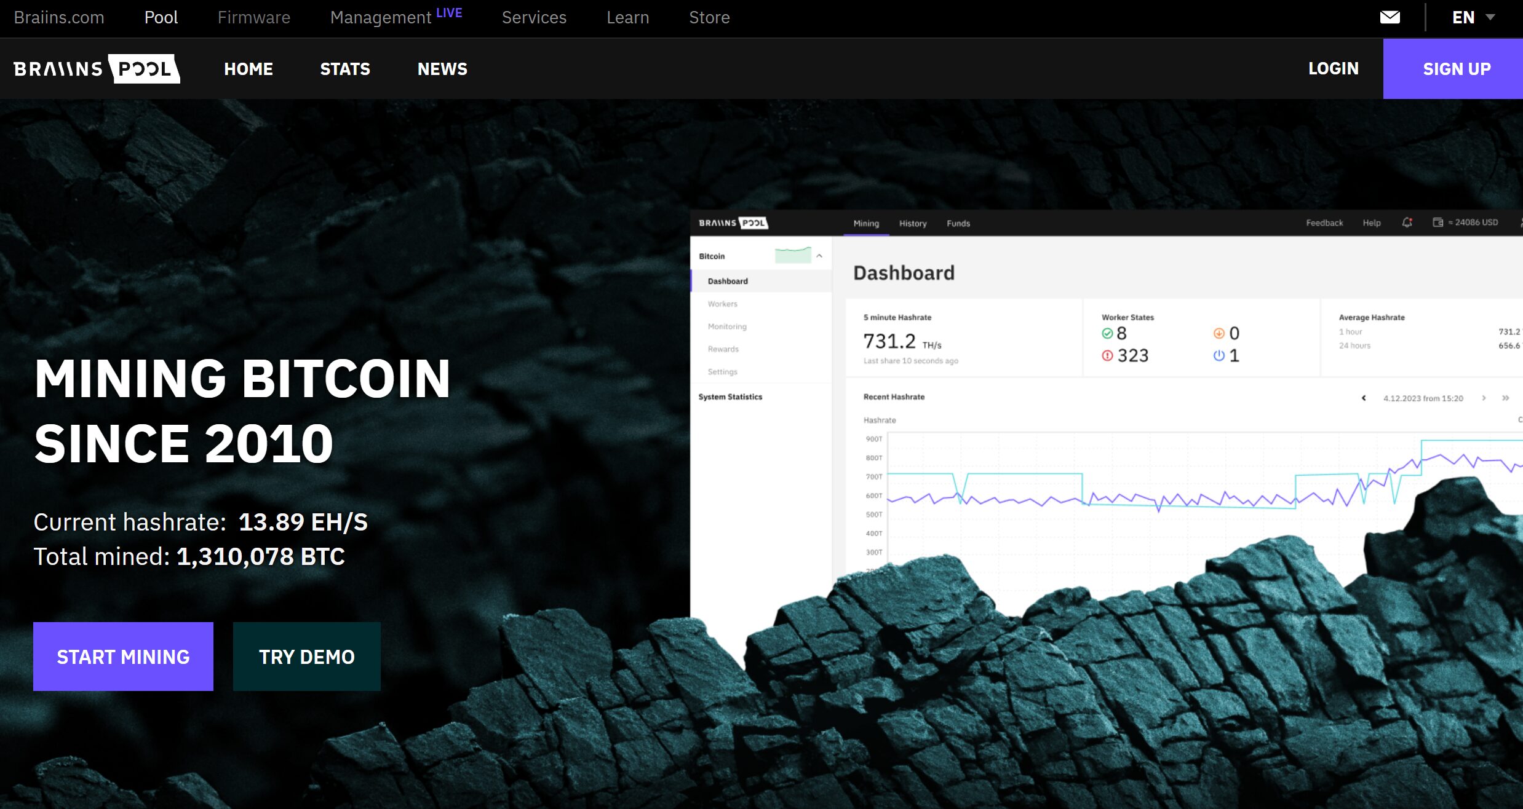Click the orange low-hashrate worker state icon

coord(1219,333)
